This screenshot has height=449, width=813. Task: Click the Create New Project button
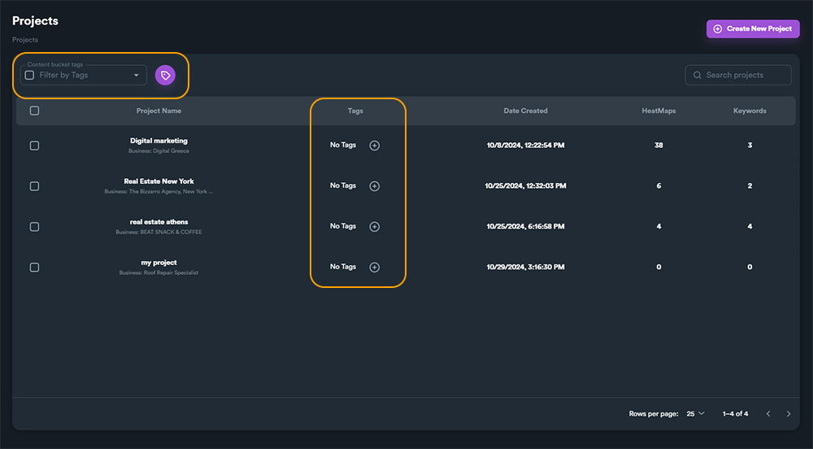(753, 28)
